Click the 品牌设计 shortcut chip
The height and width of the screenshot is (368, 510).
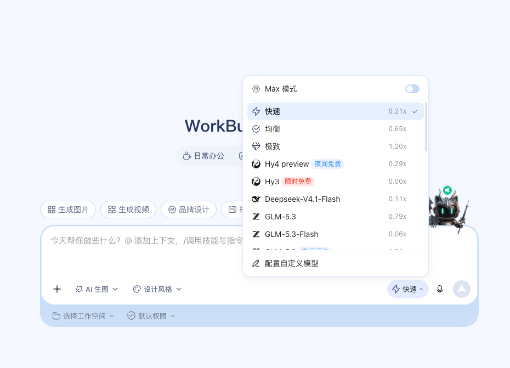pyautogui.click(x=189, y=210)
